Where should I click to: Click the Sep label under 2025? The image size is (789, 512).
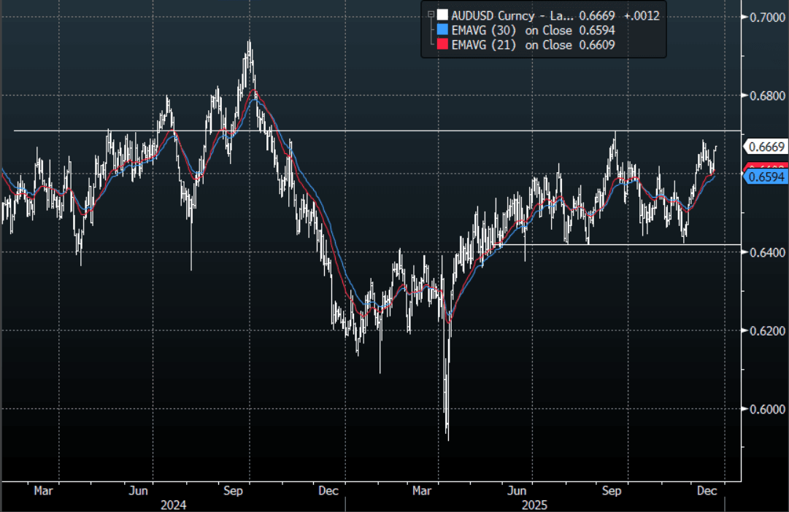click(x=612, y=491)
